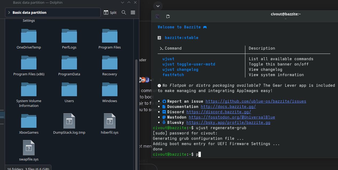This screenshot has width=338, height=170.
Task: Click the round down-chevron button above the terminal
Action: coord(158,6)
